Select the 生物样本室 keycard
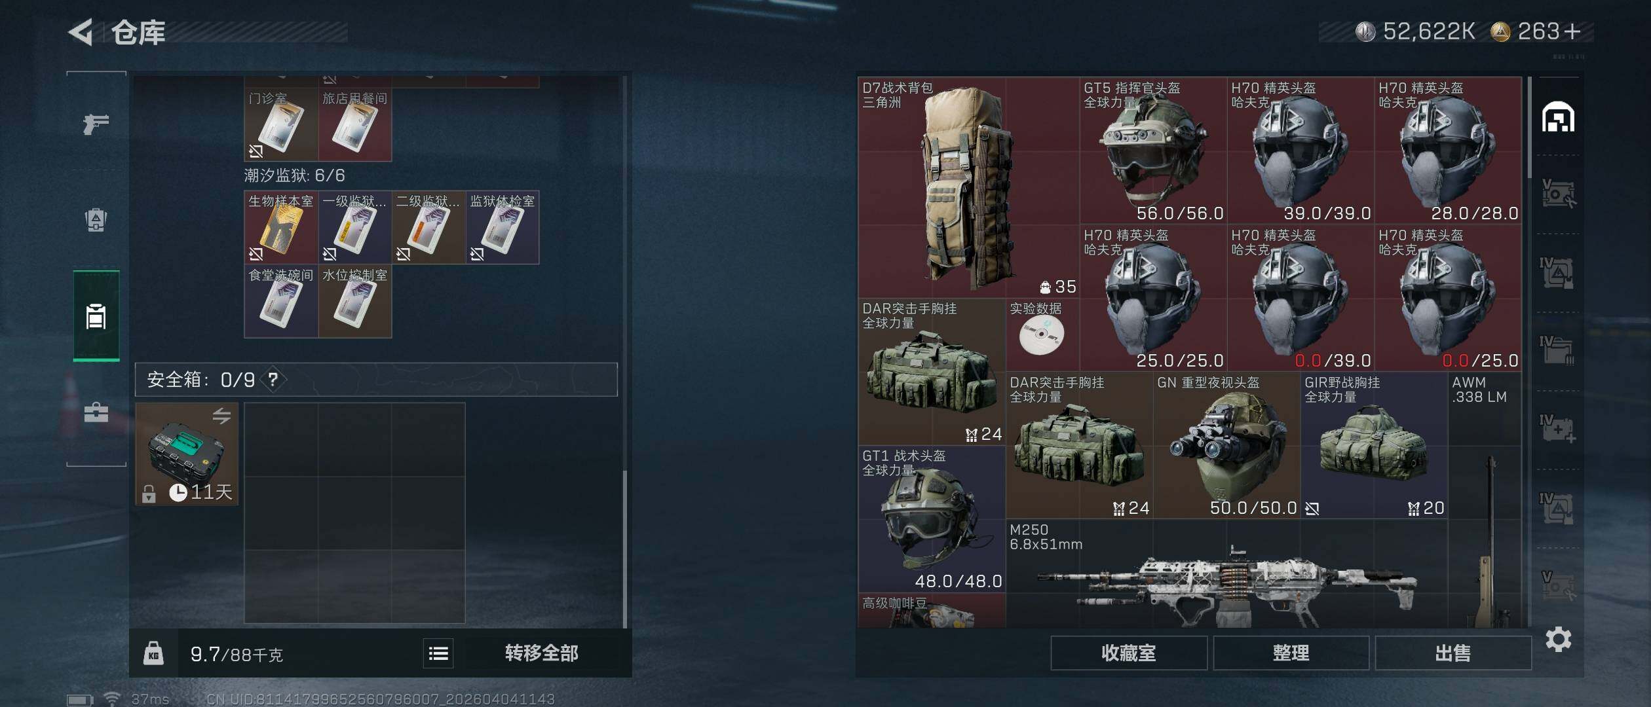Screen dimensions: 1651x707 coord(281,227)
